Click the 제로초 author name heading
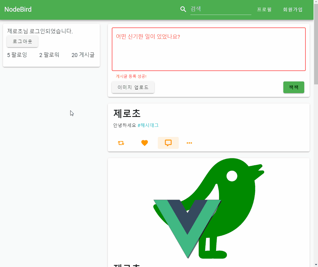318x267 pixels. pos(127,113)
